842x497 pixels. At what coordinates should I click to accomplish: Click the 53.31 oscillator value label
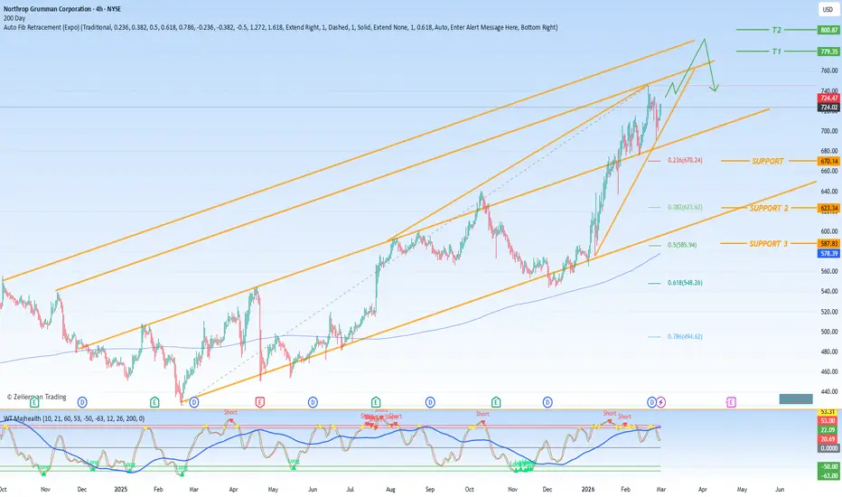click(828, 412)
